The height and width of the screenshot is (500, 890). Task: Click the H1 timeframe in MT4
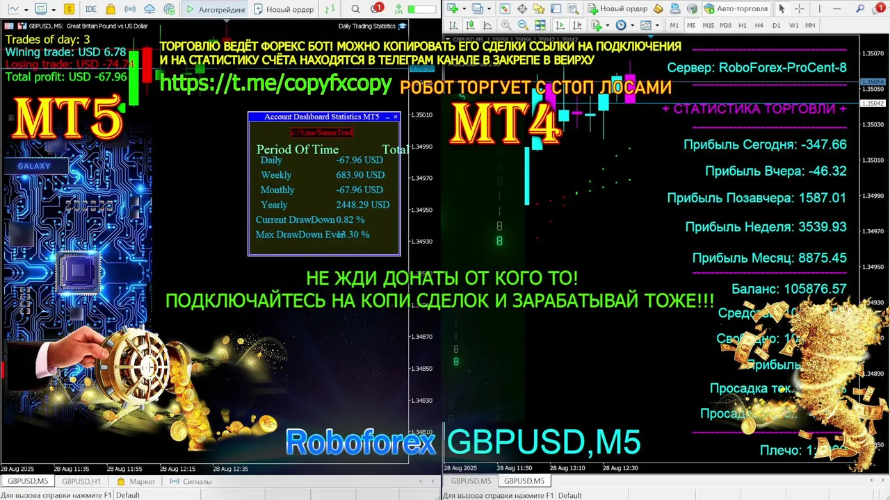(742, 25)
